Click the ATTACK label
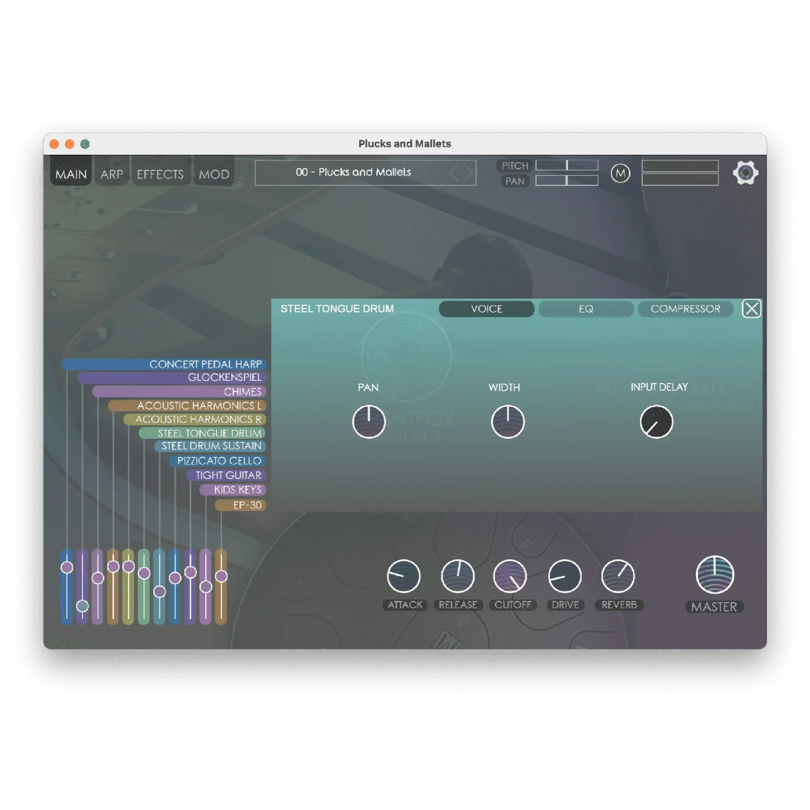The width and height of the screenshot is (810, 810). [405, 605]
